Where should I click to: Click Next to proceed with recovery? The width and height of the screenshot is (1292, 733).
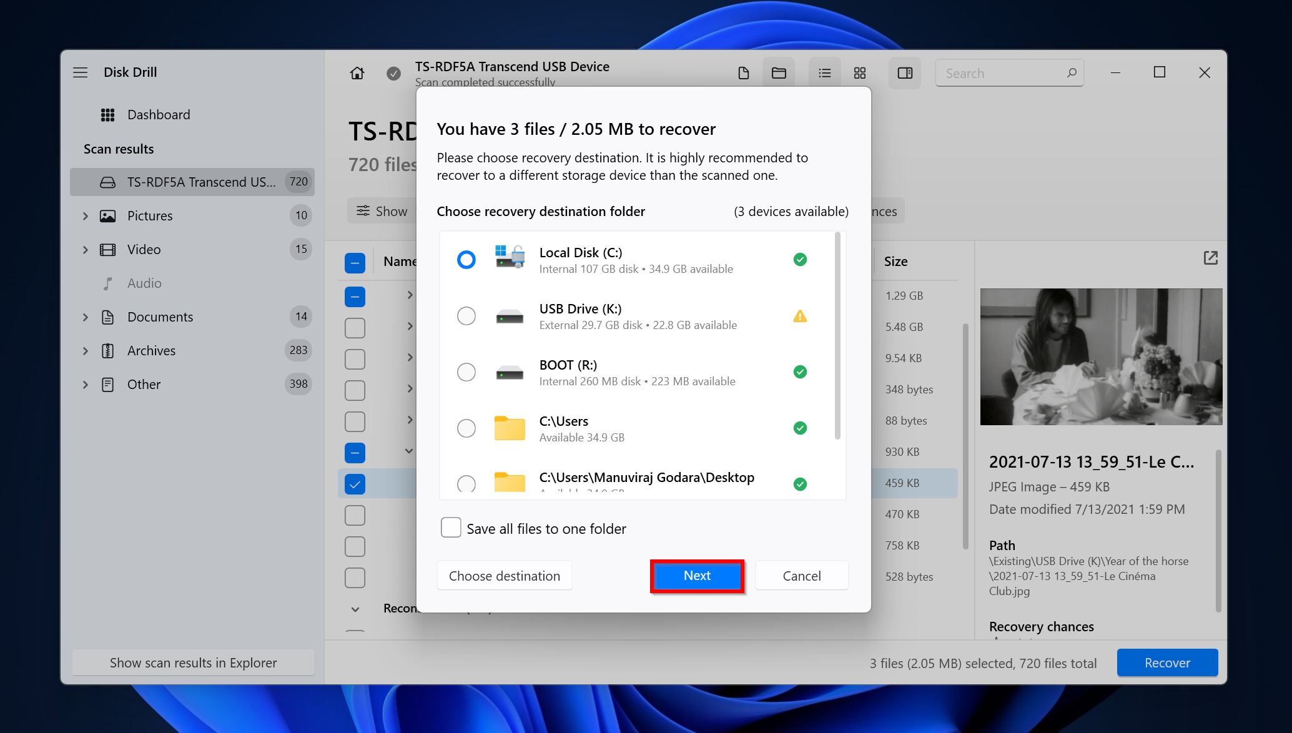click(x=698, y=576)
